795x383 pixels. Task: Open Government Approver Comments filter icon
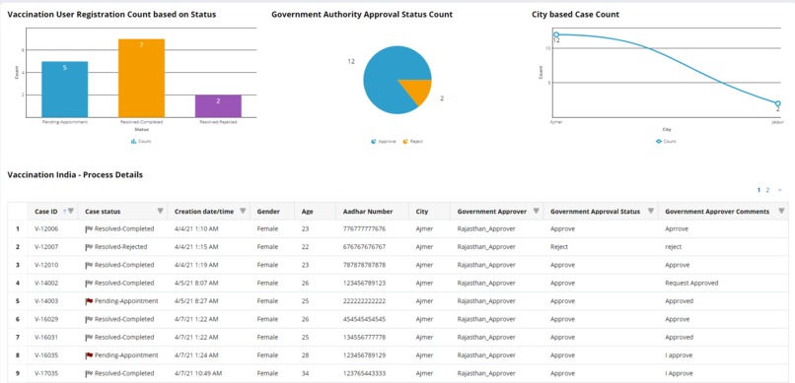[x=781, y=211]
